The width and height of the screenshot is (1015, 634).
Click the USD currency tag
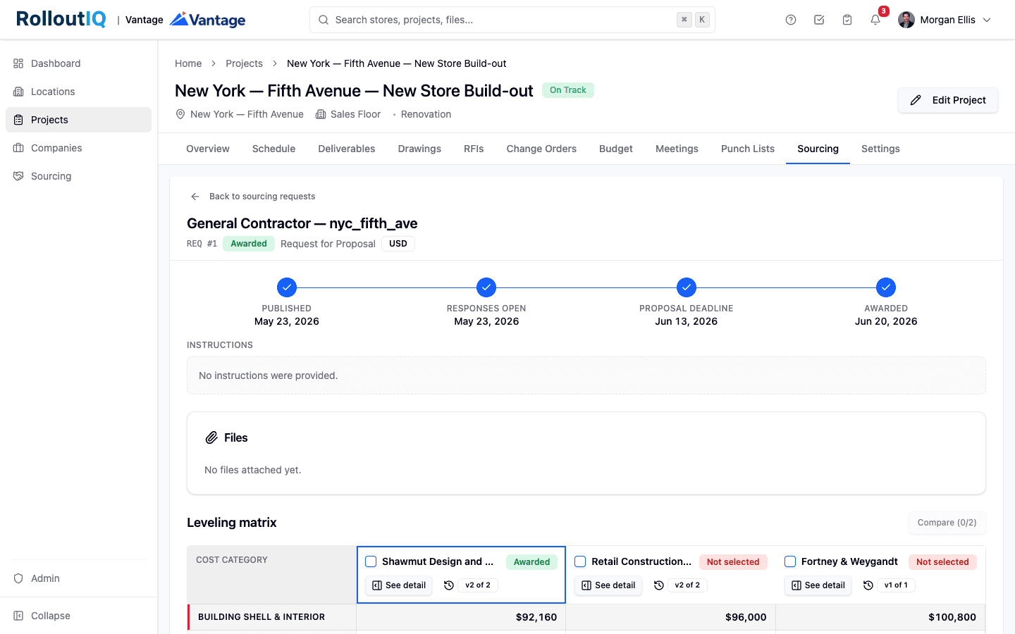click(x=398, y=244)
